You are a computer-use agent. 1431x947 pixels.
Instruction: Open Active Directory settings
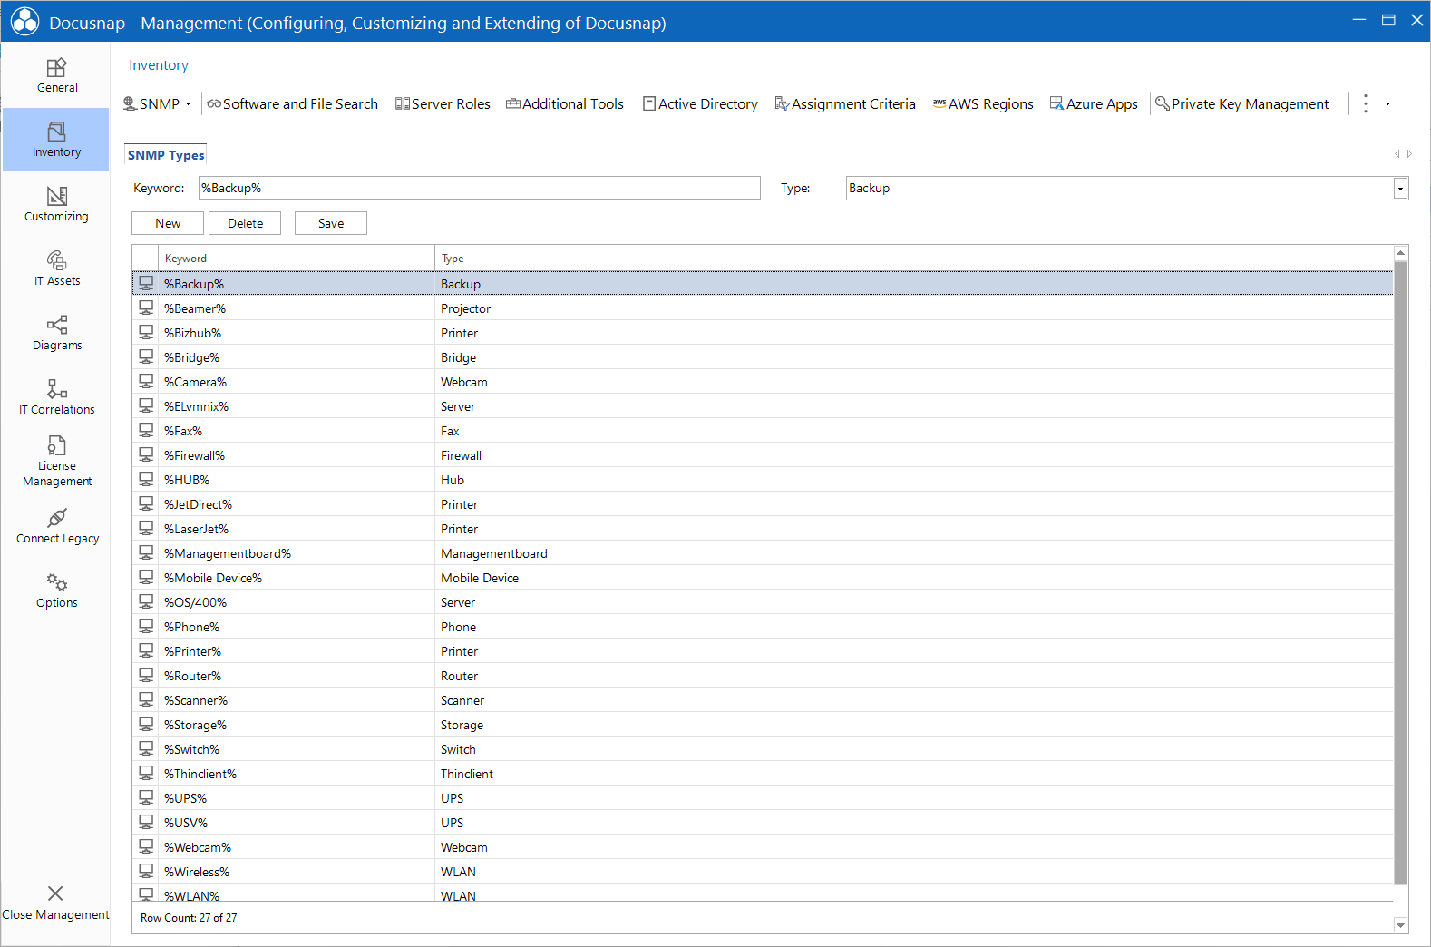pos(700,104)
